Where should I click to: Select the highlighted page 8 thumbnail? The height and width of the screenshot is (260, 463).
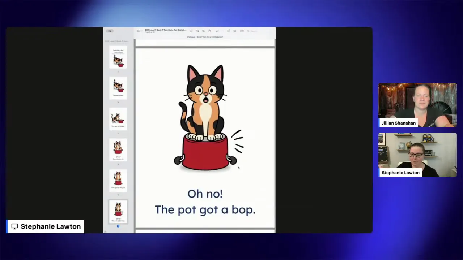118,212
